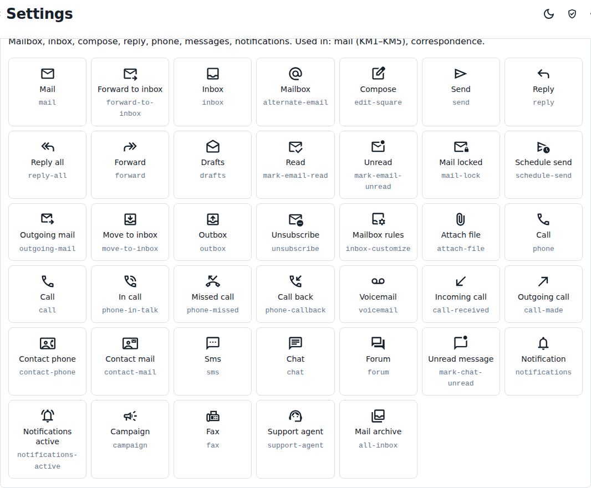Select the "Outbox" card label
This screenshot has width=591, height=488.
213,235
